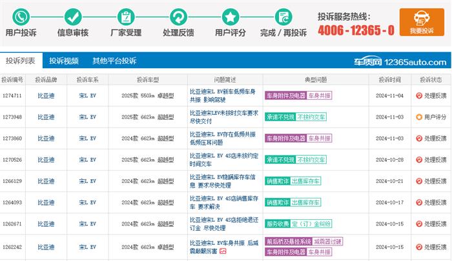Click the 车质网 12365auto.com logo
This screenshot has height=261, width=452.
click(400, 62)
